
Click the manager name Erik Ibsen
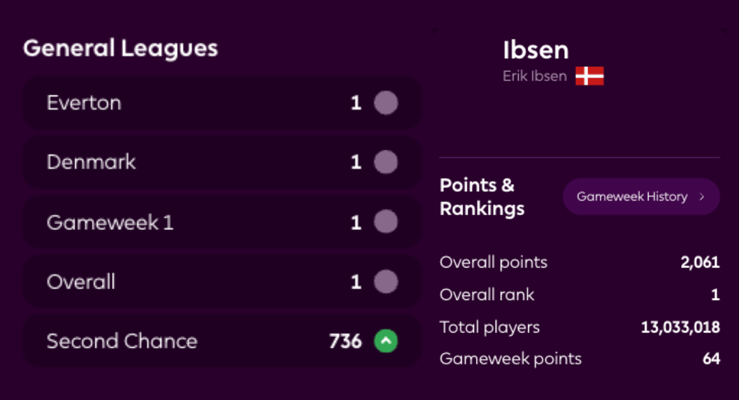(535, 76)
